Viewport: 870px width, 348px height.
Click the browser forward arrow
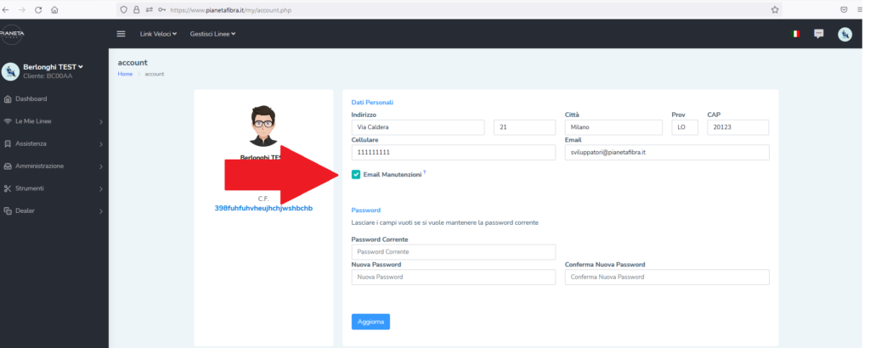click(x=21, y=10)
